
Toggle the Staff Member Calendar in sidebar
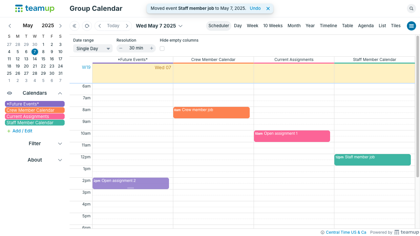click(35, 123)
